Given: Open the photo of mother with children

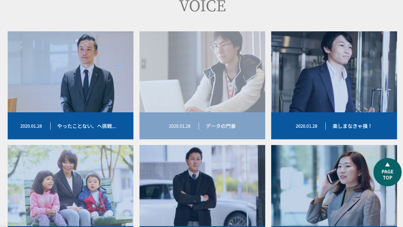Looking at the screenshot, I should (71, 186).
